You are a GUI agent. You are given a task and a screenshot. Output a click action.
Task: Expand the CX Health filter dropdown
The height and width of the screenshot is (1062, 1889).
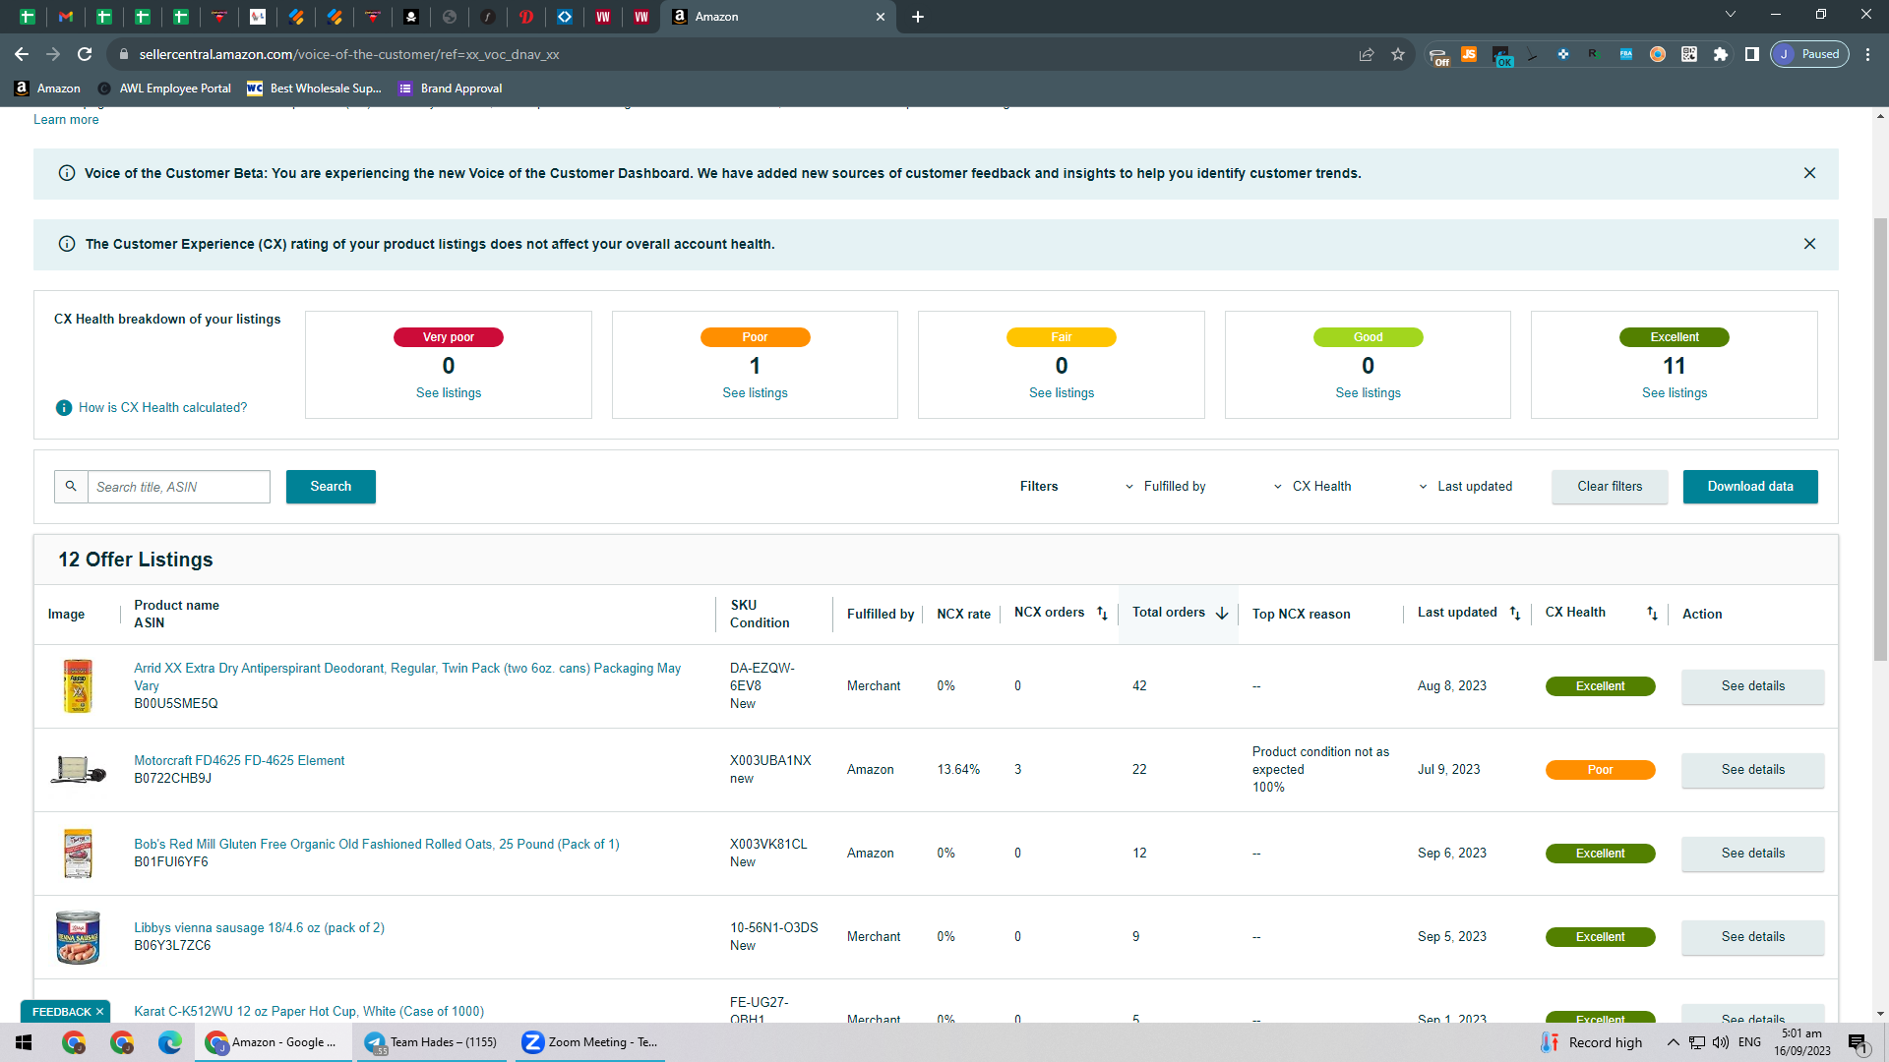coord(1313,487)
